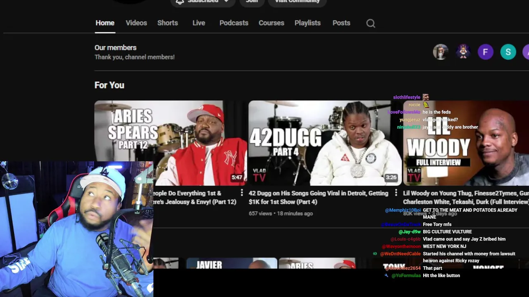
Task: Open first member avatar photo
Action: [x=441, y=52]
